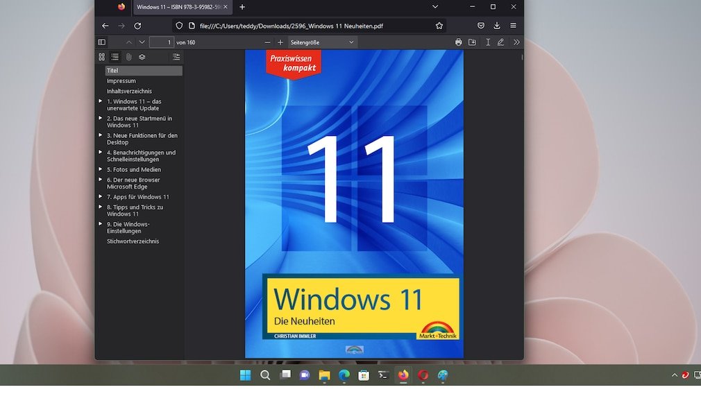Open Task View on the taskbar
The image size is (701, 394).
coord(285,375)
